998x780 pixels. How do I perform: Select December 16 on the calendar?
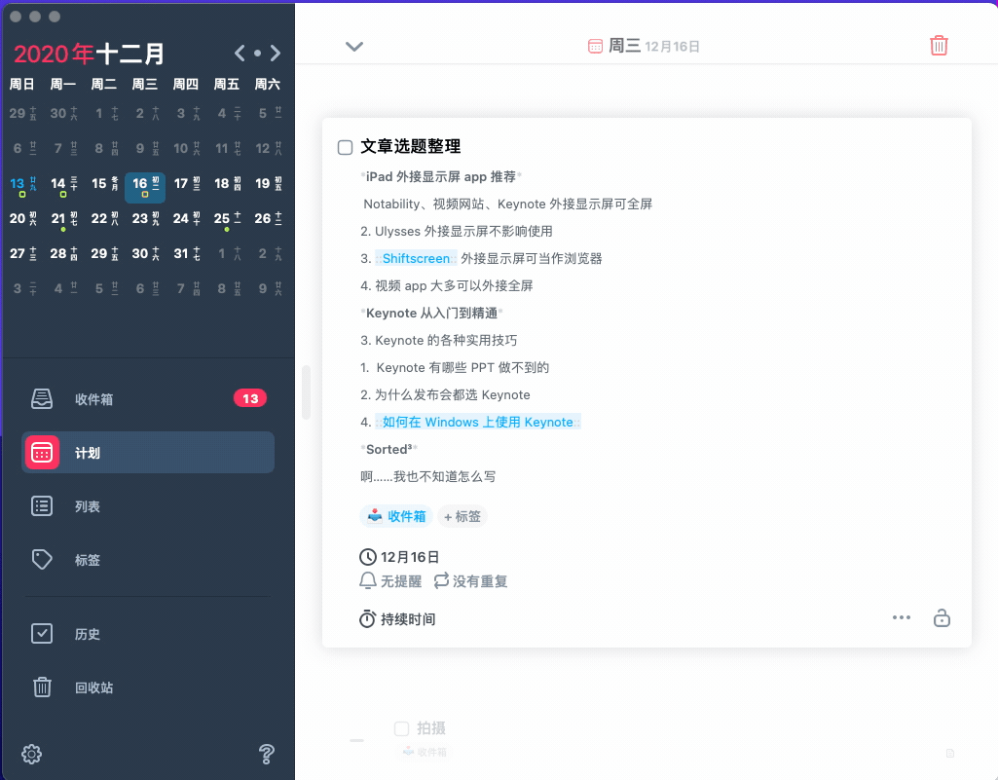coord(145,187)
